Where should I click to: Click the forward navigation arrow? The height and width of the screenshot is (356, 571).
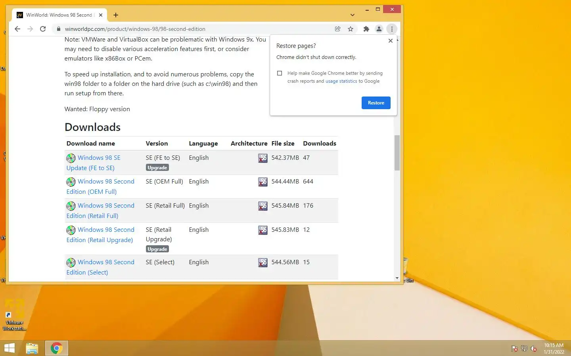(x=30, y=29)
